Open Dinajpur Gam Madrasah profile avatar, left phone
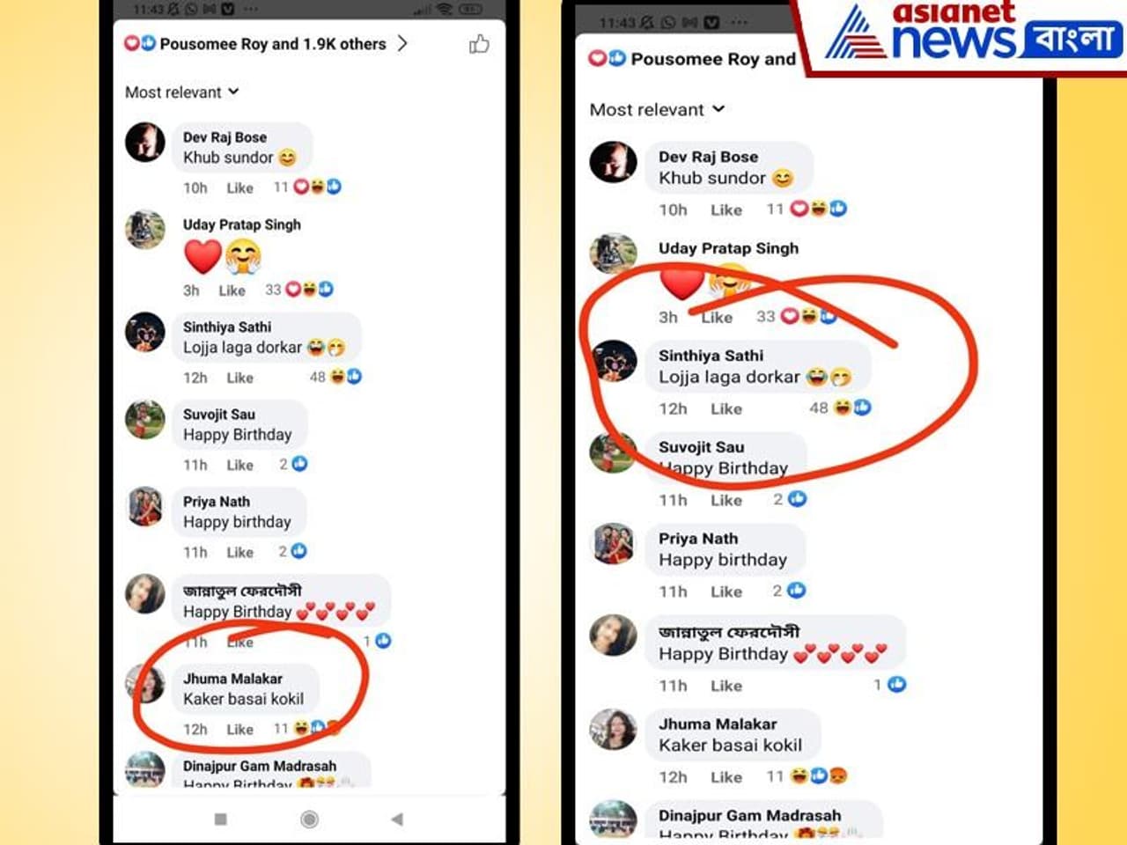The width and height of the screenshot is (1127, 845). (x=145, y=770)
